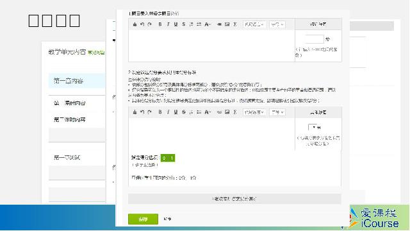410x231 pixels.
Task: Select the green score option 0
Action: coord(164,158)
